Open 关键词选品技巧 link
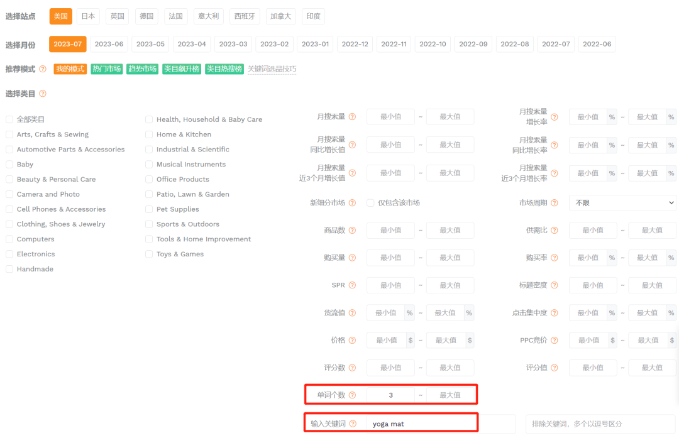The width and height of the screenshot is (679, 443). [x=272, y=68]
